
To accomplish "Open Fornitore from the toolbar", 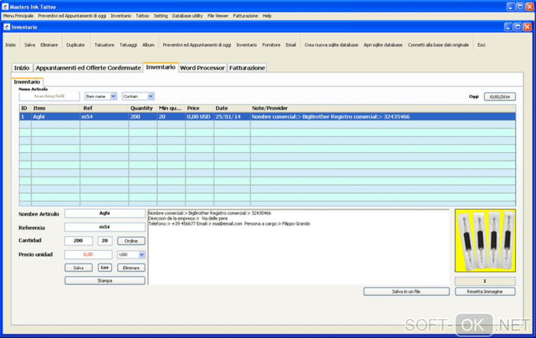I will pos(271,45).
